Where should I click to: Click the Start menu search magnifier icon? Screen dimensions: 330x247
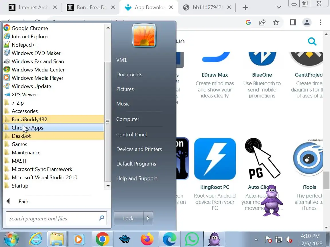(x=101, y=218)
